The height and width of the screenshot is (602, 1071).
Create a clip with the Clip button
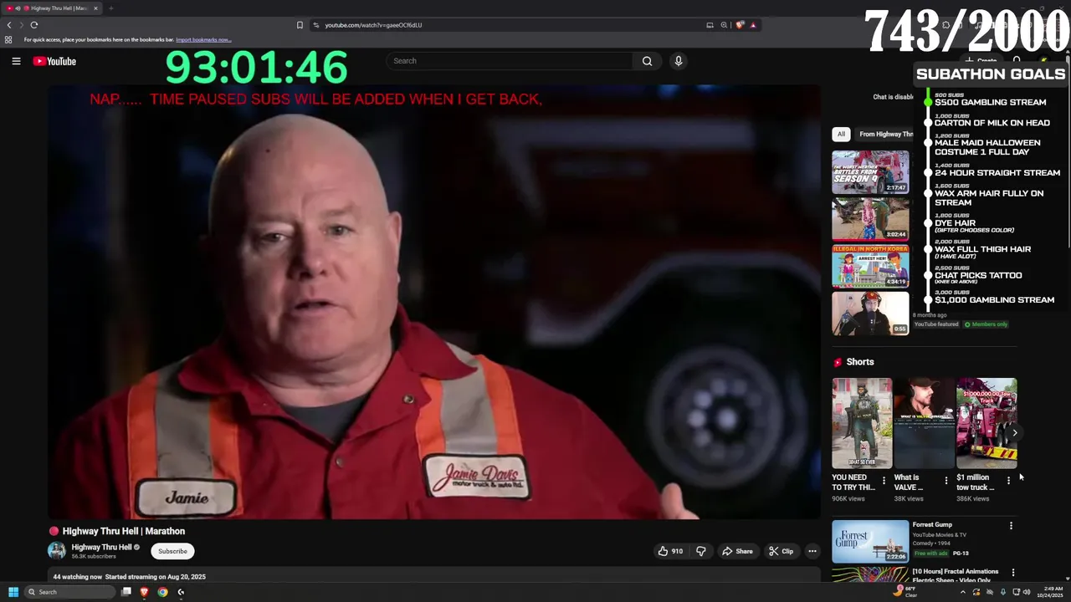pyautogui.click(x=781, y=551)
